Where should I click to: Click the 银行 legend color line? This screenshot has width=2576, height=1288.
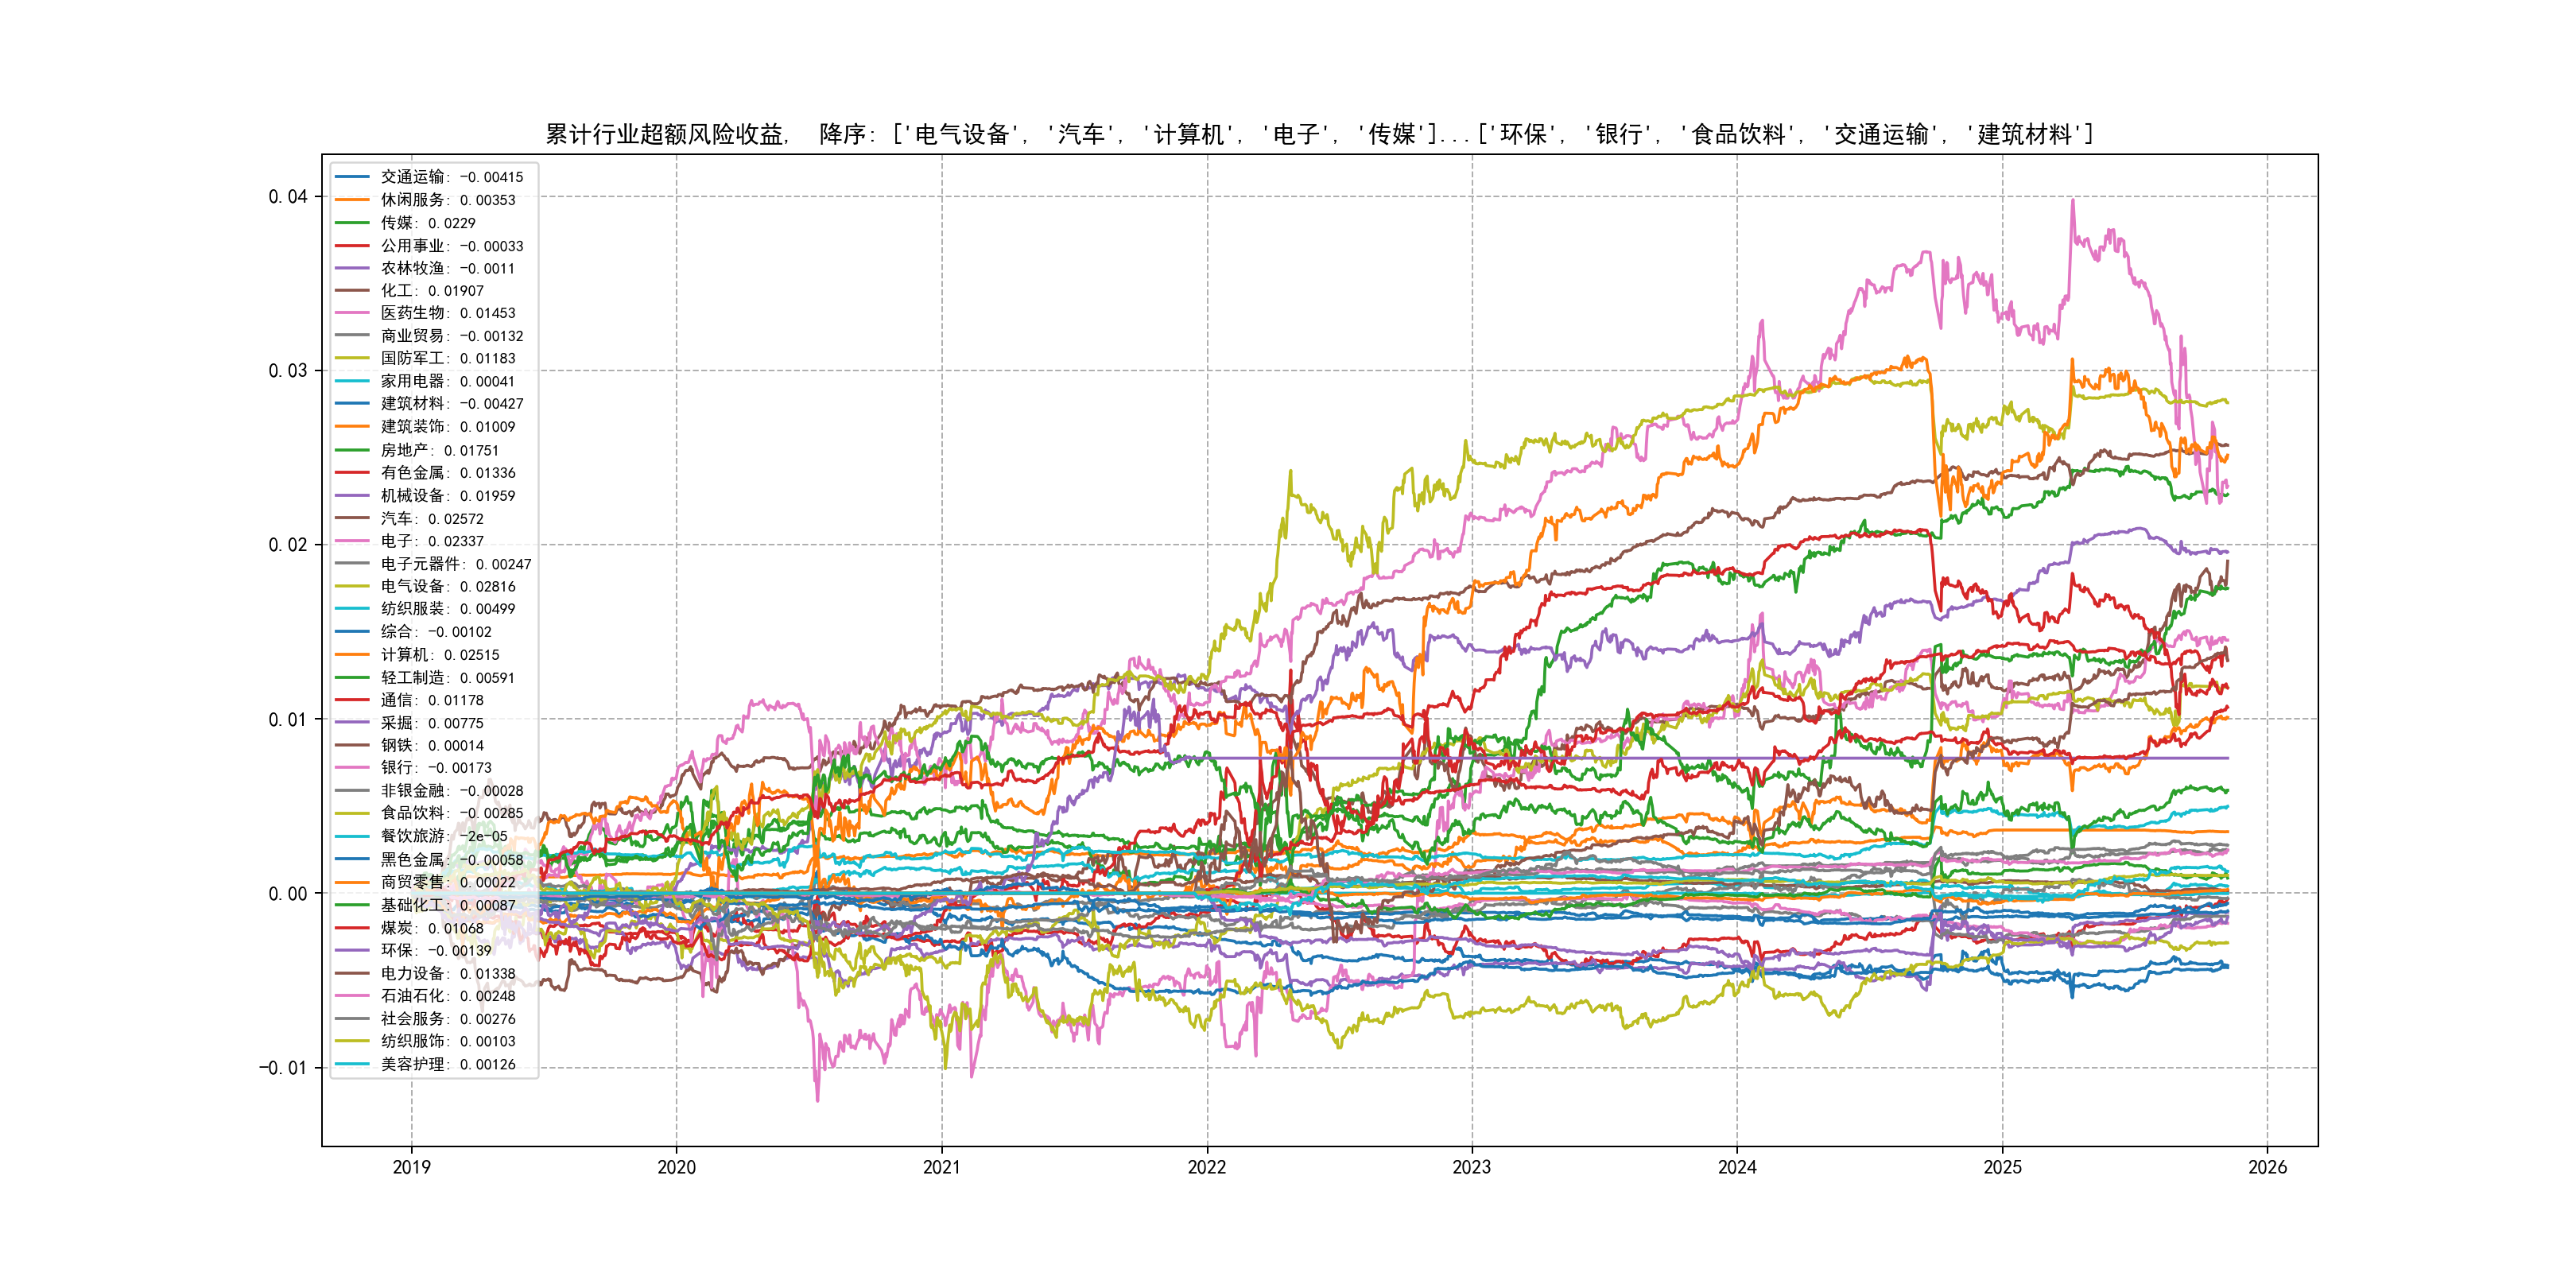coord(352,767)
